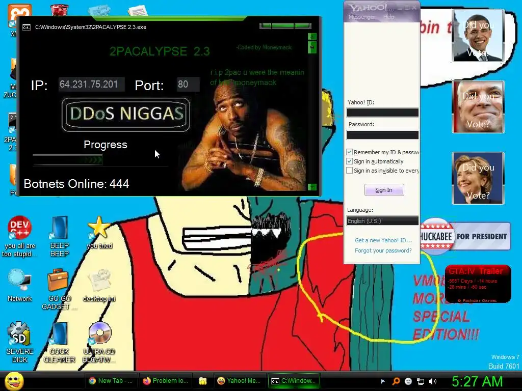This screenshot has width=522, height=391.
Task: Open the folder icon in the taskbar
Action: click(203, 381)
